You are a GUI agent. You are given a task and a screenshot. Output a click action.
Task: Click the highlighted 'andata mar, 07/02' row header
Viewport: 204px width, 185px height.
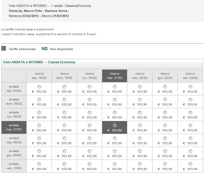point(14,127)
